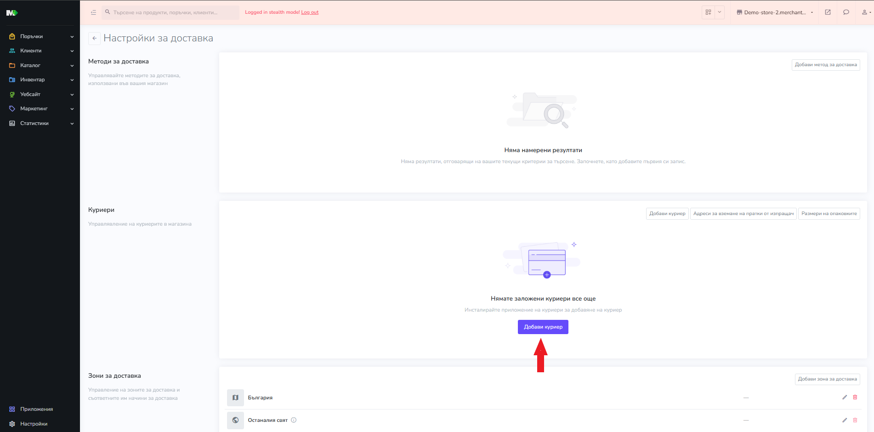Expand the Маркетинг sidebar section

(x=40, y=109)
